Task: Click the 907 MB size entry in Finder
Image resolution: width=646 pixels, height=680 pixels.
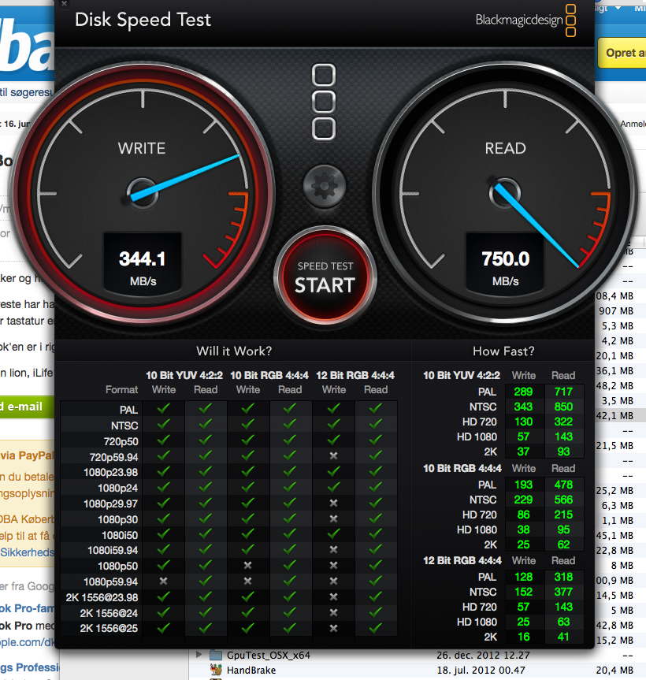Action: coord(615,311)
